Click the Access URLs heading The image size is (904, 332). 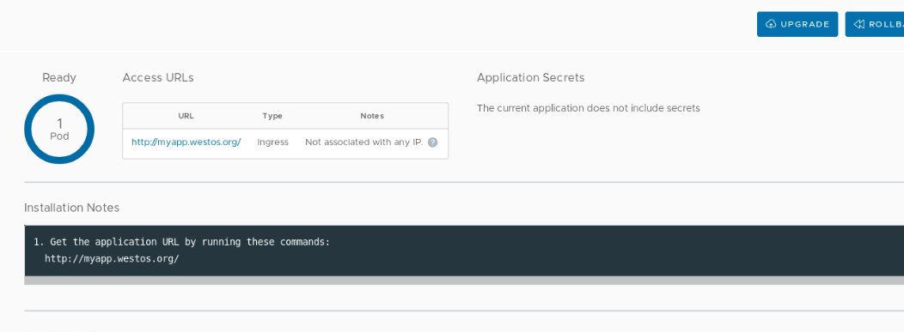158,78
